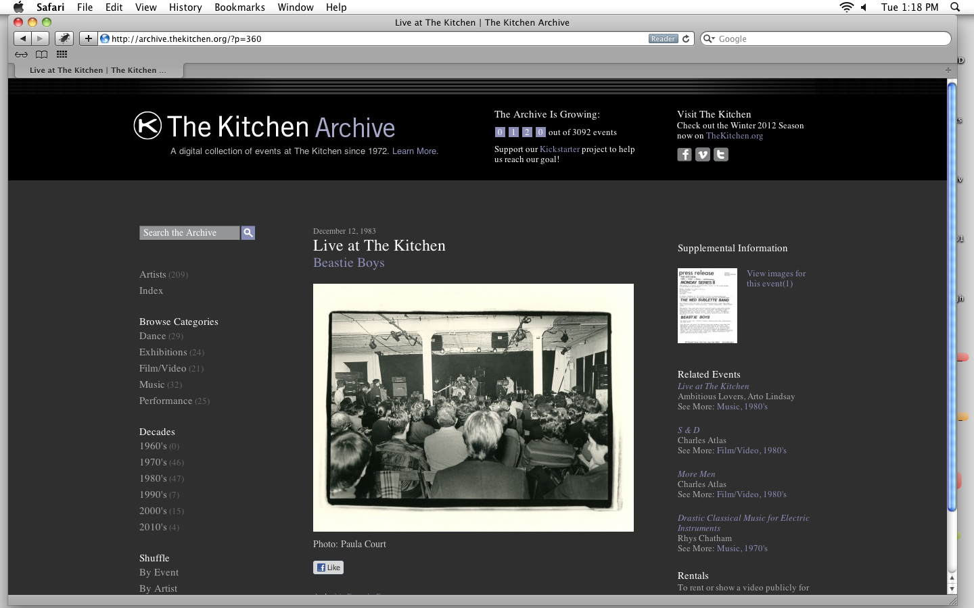Open the Window menu
This screenshot has height=608, width=974.
[296, 7]
